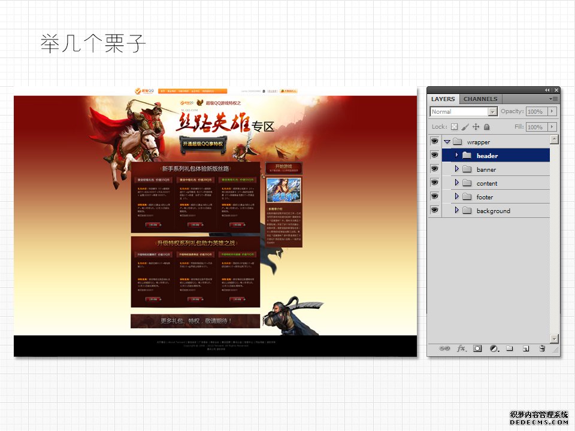The height and width of the screenshot is (431, 575).
Task: Delete layer with trash icon
Action: pyautogui.click(x=542, y=348)
